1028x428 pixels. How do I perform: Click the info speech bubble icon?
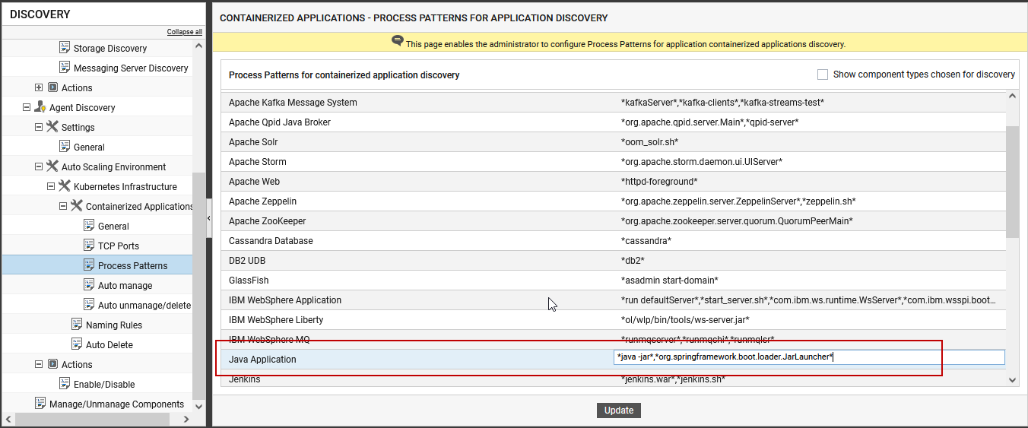pyautogui.click(x=398, y=41)
